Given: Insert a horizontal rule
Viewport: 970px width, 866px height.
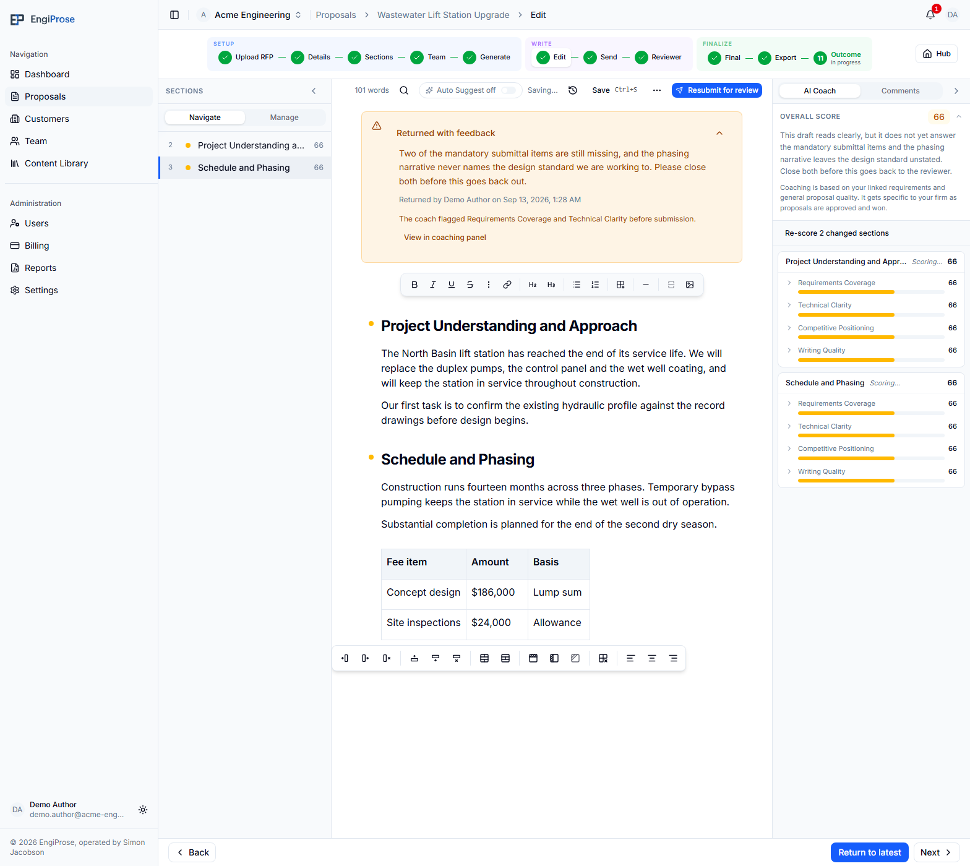Looking at the screenshot, I should [x=646, y=285].
